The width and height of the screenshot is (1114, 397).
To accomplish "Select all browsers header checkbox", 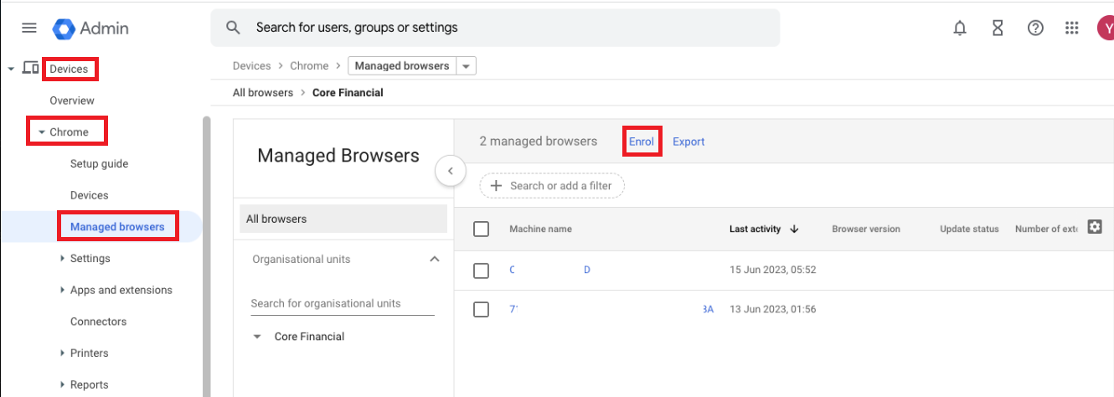I will 481,229.
